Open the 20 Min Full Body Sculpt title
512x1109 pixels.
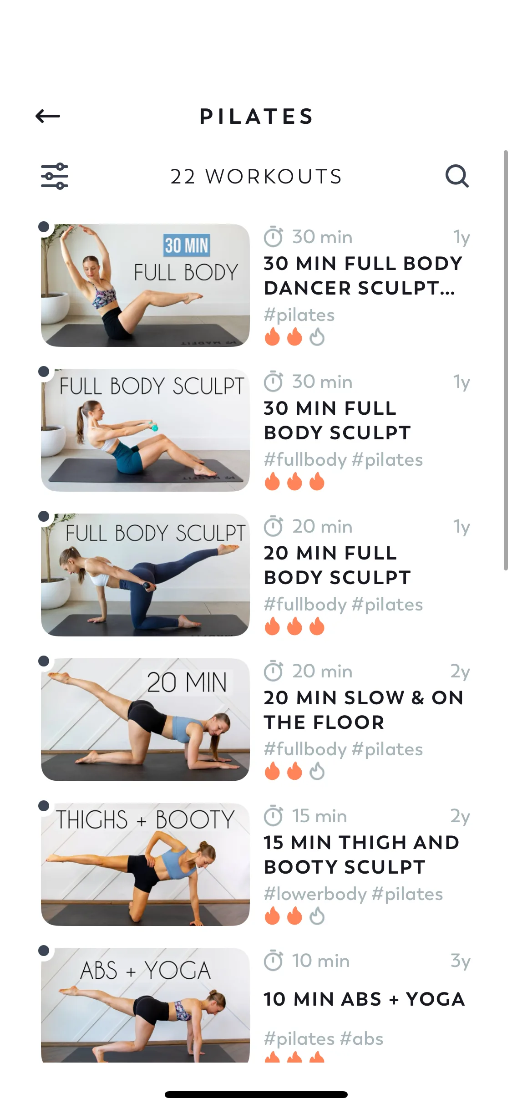click(x=337, y=565)
